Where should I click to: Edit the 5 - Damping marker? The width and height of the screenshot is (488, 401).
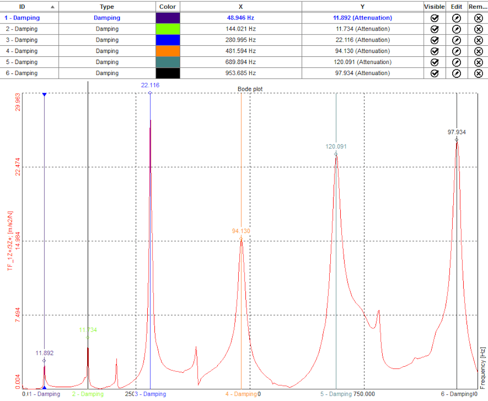coord(456,63)
